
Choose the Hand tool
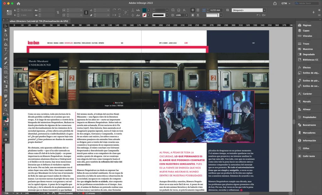click(6, 105)
